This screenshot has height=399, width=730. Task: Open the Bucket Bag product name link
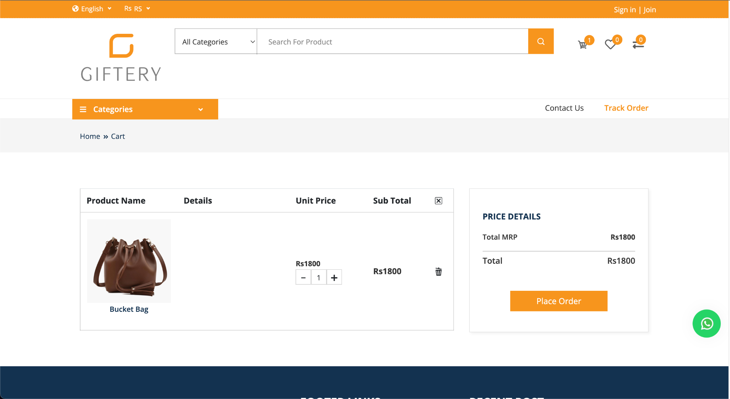click(x=129, y=309)
